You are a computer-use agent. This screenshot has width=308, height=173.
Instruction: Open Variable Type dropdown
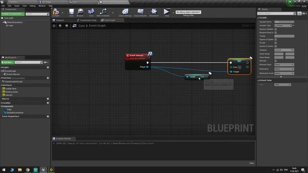(x=283, y=25)
